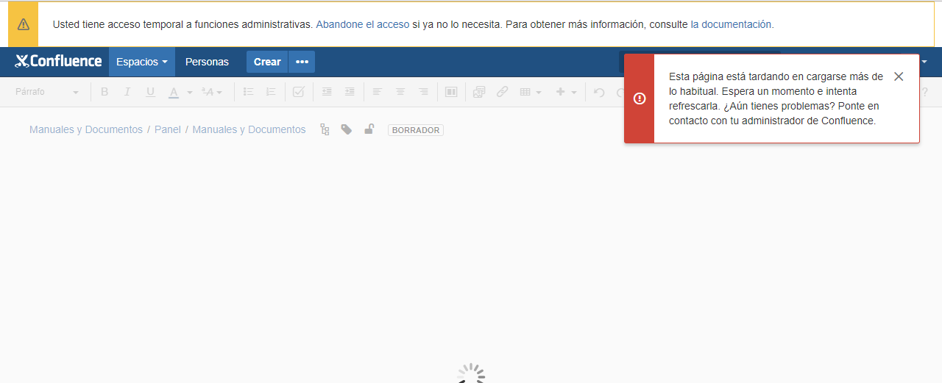
Task: Insert a link
Action: (502, 92)
